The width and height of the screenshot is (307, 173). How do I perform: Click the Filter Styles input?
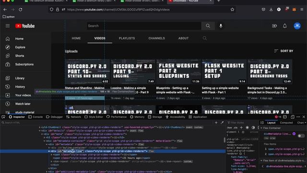[243, 123]
